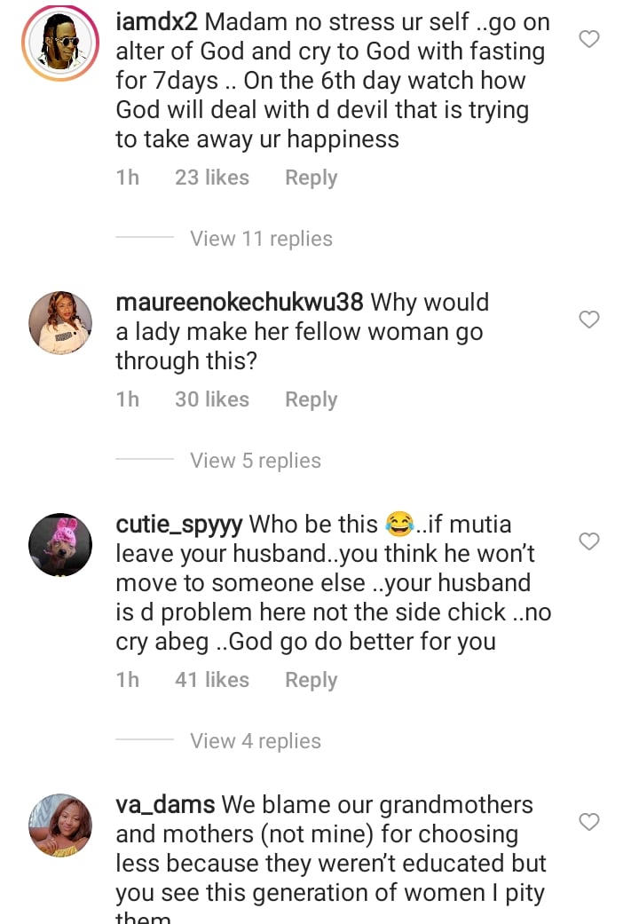Visit the va_dams username profile
This screenshot has height=924, width=639.
(x=165, y=805)
